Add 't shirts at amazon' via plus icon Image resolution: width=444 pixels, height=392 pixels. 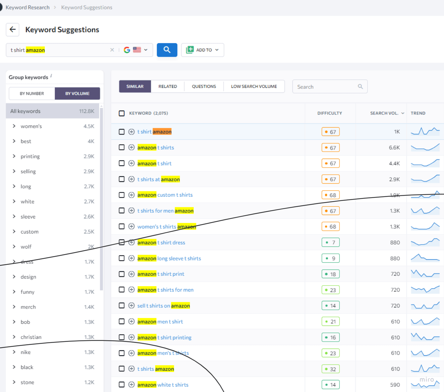[132, 179]
